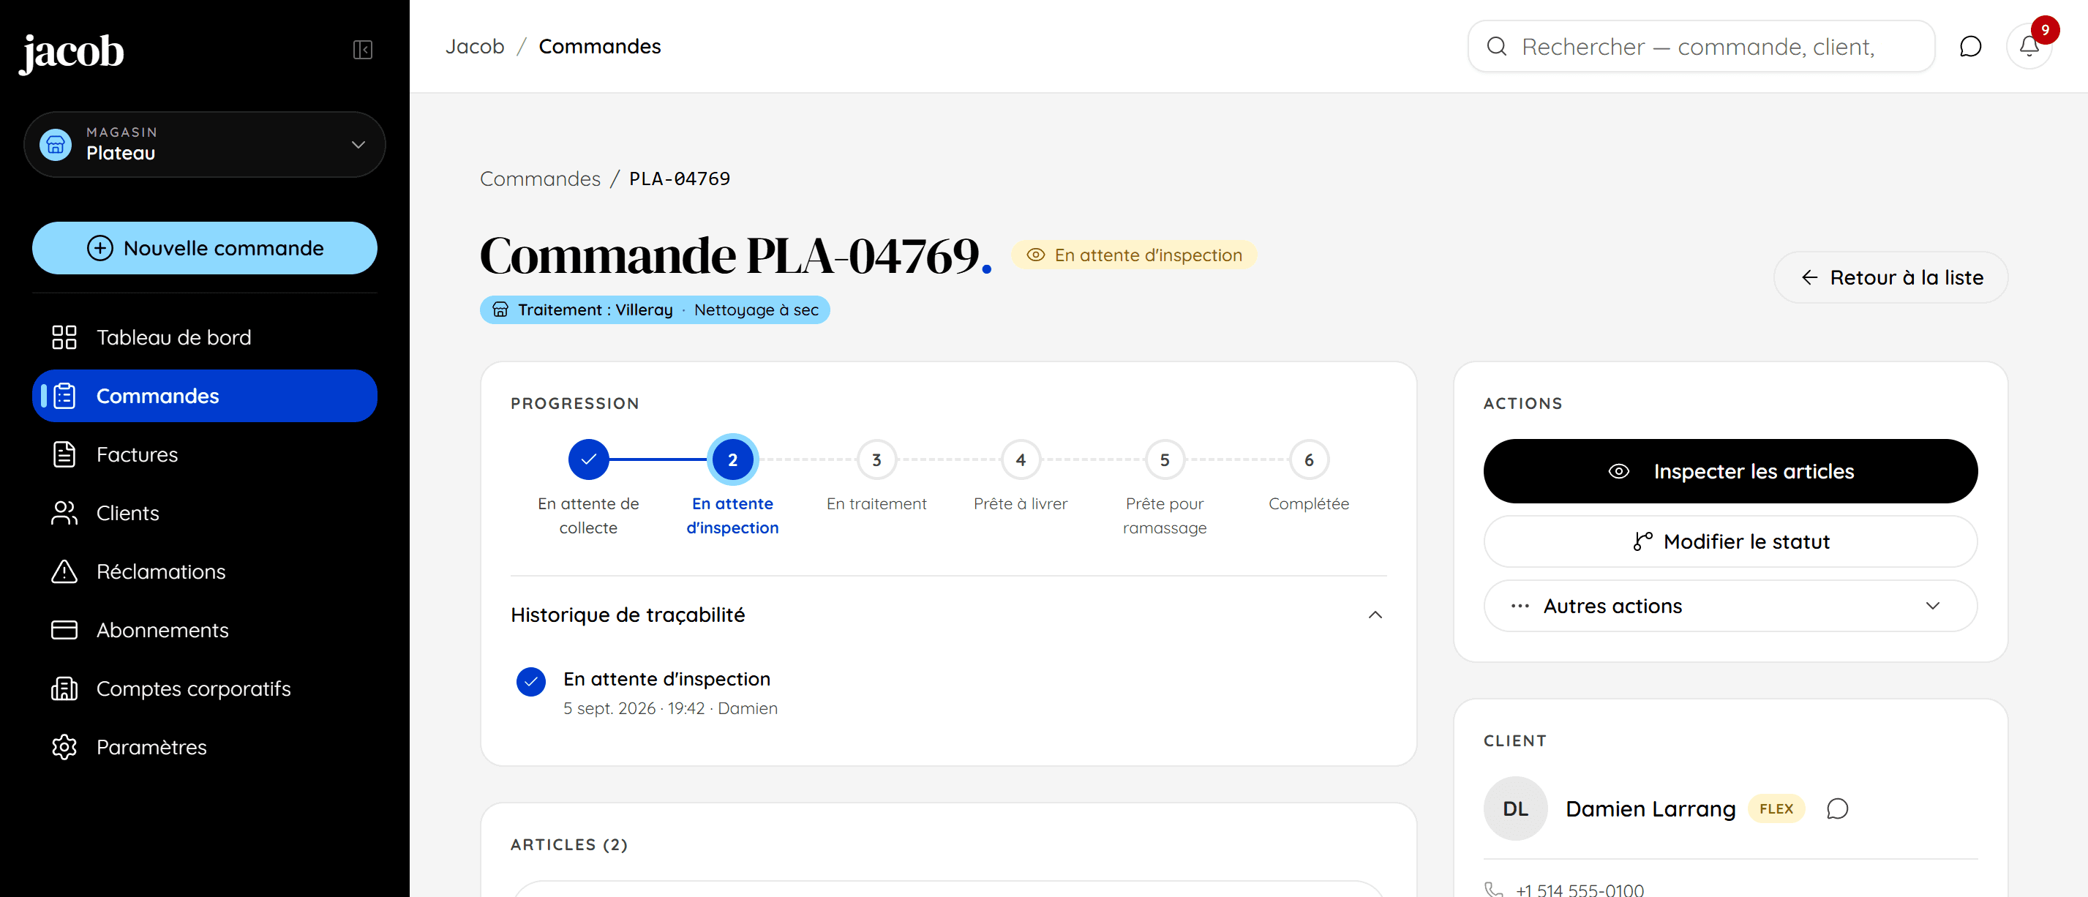
Task: Collapse the sidebar with the panel icon
Action: tap(362, 50)
